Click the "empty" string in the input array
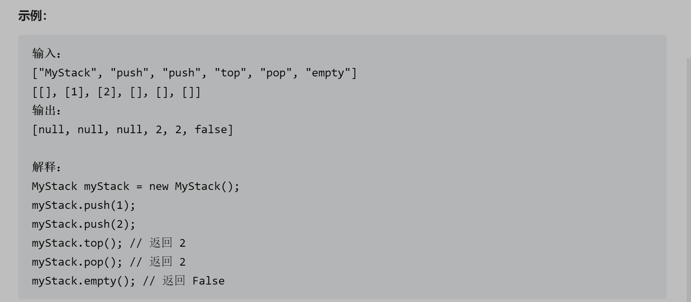Screen dimensions: 691x302 pyautogui.click(x=328, y=73)
